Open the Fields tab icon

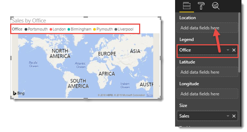click(x=186, y=6)
